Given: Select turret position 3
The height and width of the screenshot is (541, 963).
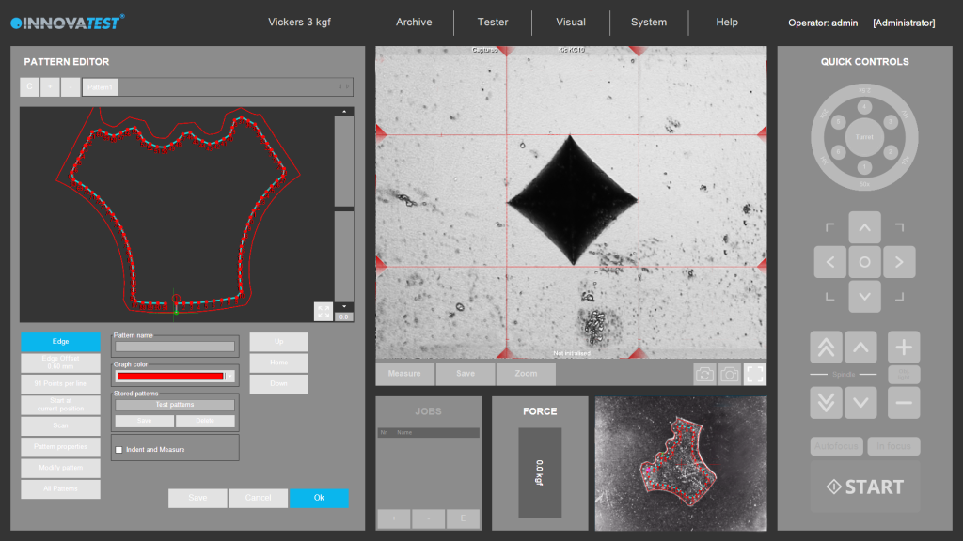Looking at the screenshot, I should (890, 122).
